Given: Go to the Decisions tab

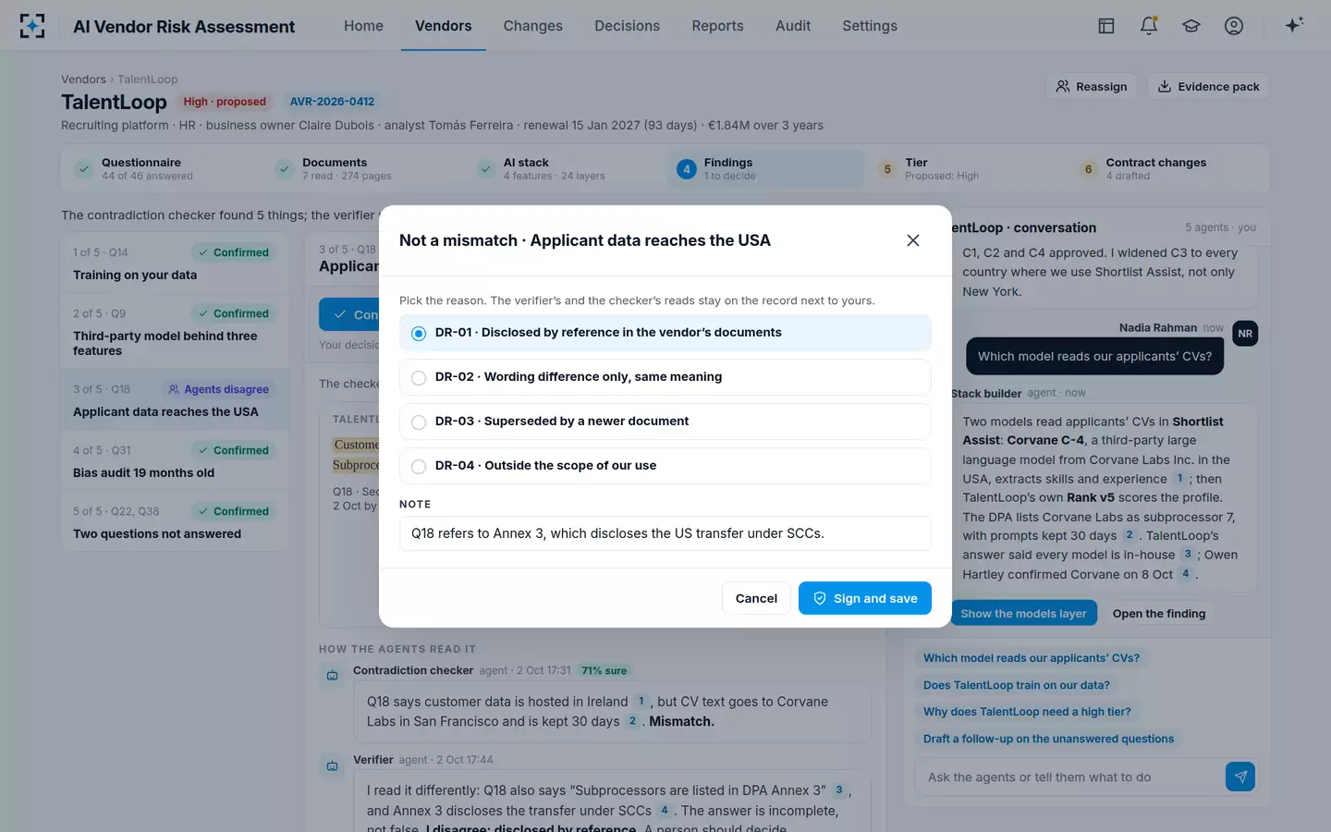Looking at the screenshot, I should coord(627,26).
